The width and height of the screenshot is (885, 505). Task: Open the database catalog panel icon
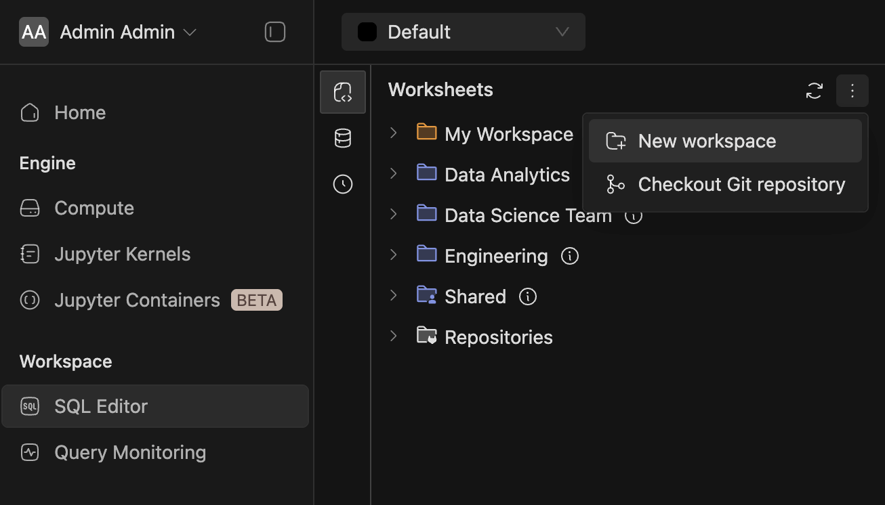coord(343,138)
